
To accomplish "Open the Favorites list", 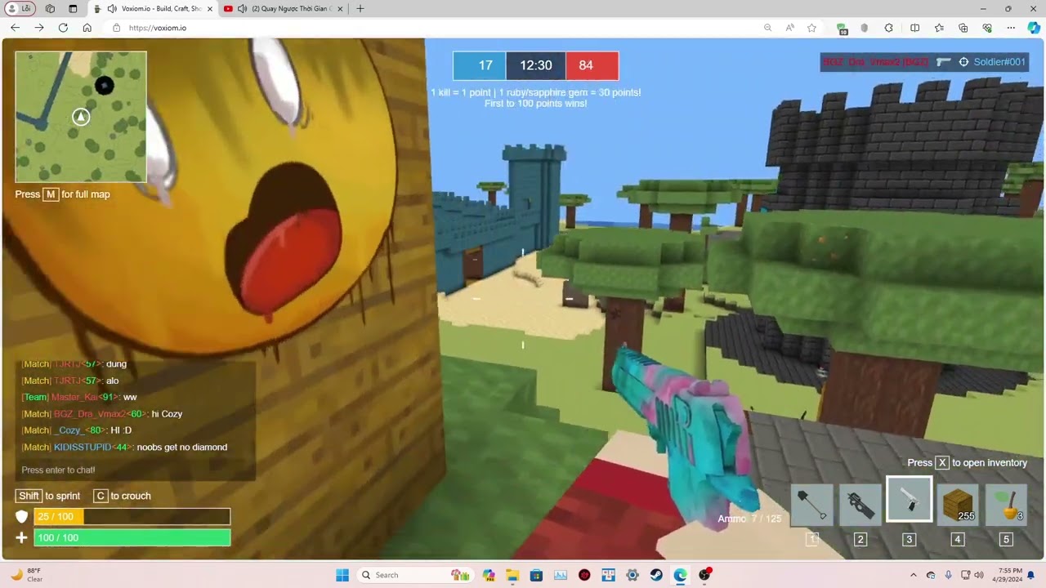I will tap(939, 27).
